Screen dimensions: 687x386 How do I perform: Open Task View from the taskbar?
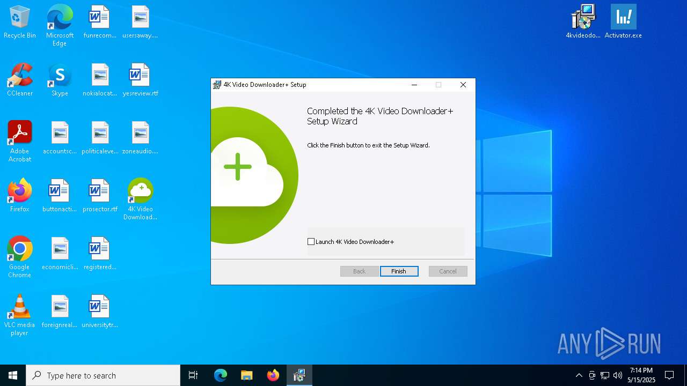pyautogui.click(x=193, y=375)
